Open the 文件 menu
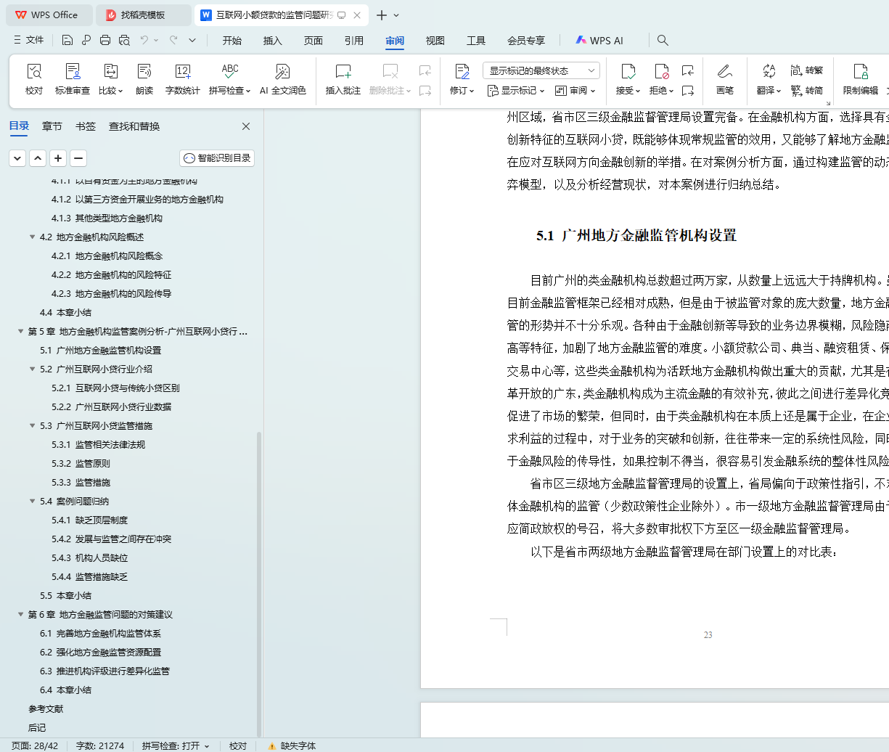 pyautogui.click(x=29, y=41)
